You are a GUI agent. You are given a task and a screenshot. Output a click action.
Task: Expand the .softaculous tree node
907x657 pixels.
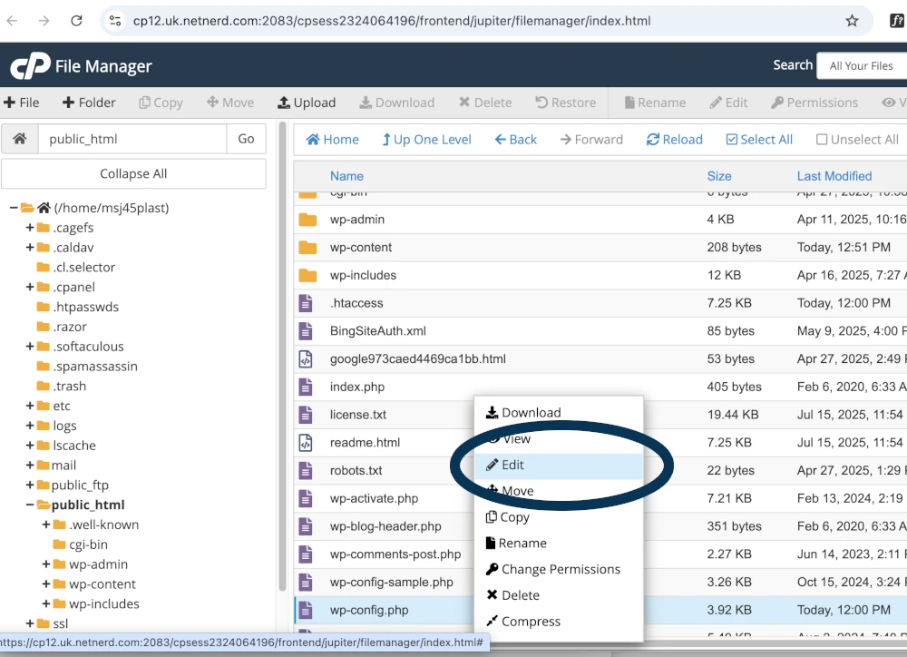30,346
